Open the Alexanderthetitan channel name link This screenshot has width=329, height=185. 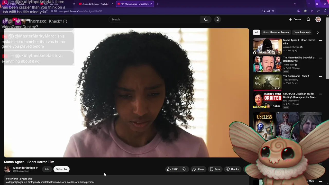[x=24, y=168]
